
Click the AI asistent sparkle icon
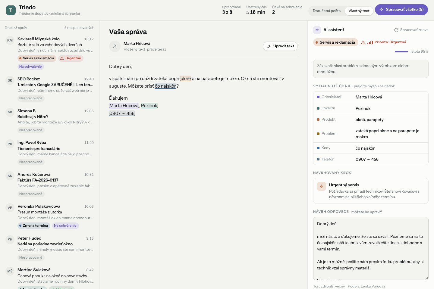click(x=317, y=30)
